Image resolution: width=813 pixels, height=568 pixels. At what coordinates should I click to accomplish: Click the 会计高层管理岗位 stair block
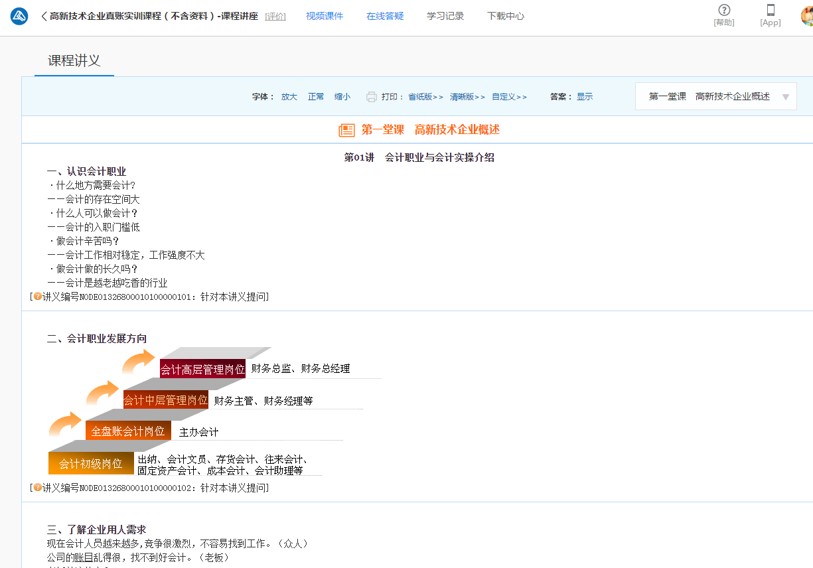click(x=202, y=369)
